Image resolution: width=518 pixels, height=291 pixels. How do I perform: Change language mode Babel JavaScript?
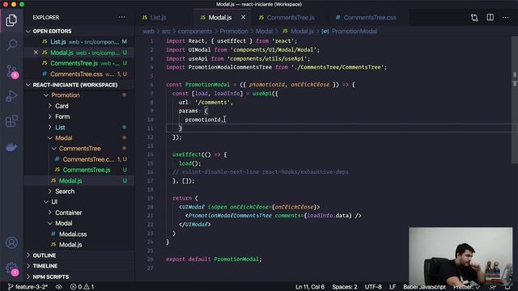tap(424, 287)
